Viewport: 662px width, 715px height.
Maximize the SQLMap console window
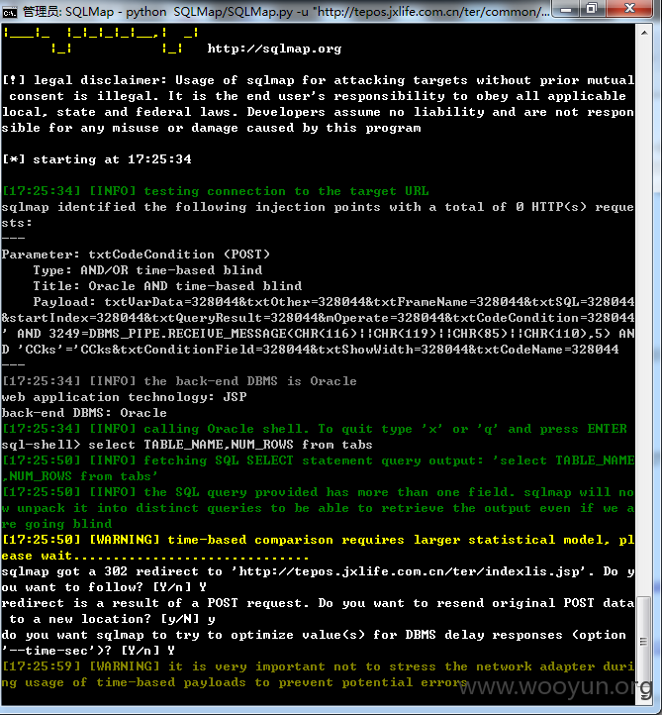(x=593, y=9)
